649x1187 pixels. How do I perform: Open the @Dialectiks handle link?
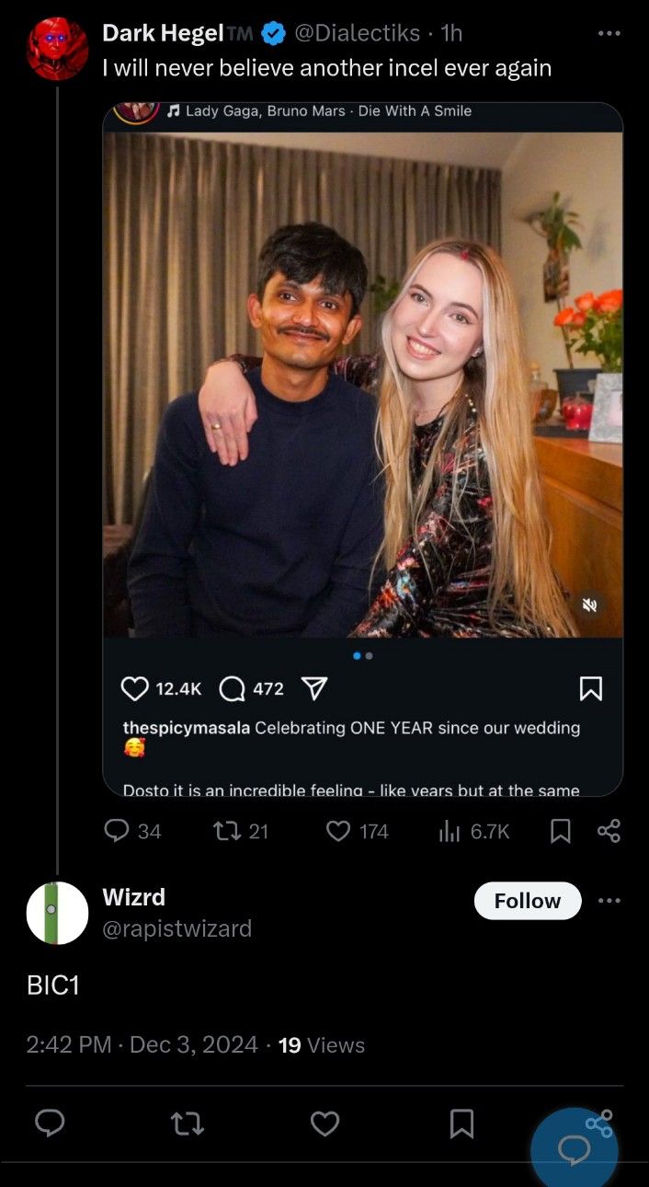click(x=357, y=33)
